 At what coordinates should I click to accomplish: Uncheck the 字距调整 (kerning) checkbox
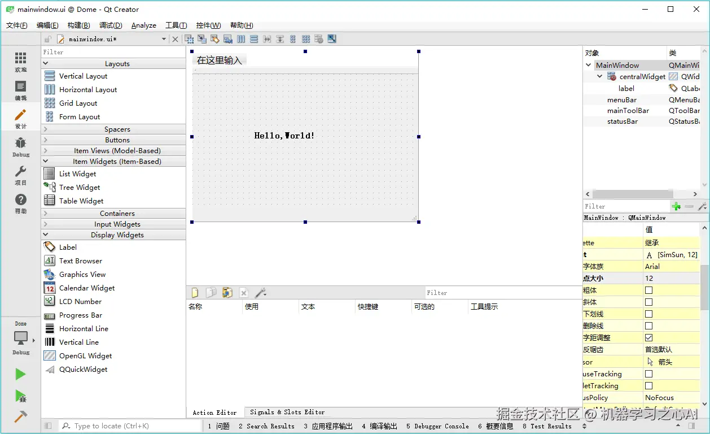(649, 337)
